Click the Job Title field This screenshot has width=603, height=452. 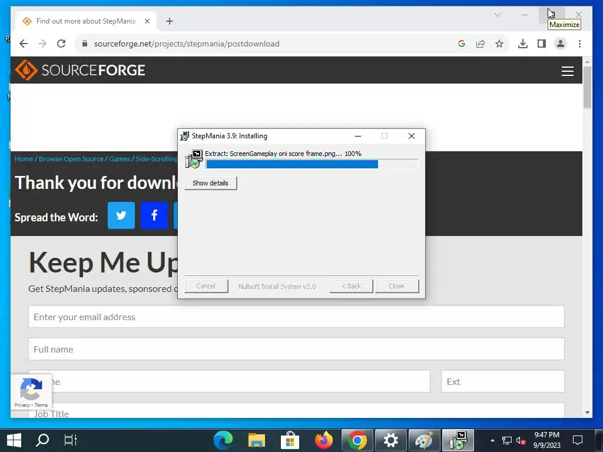tap(296, 410)
